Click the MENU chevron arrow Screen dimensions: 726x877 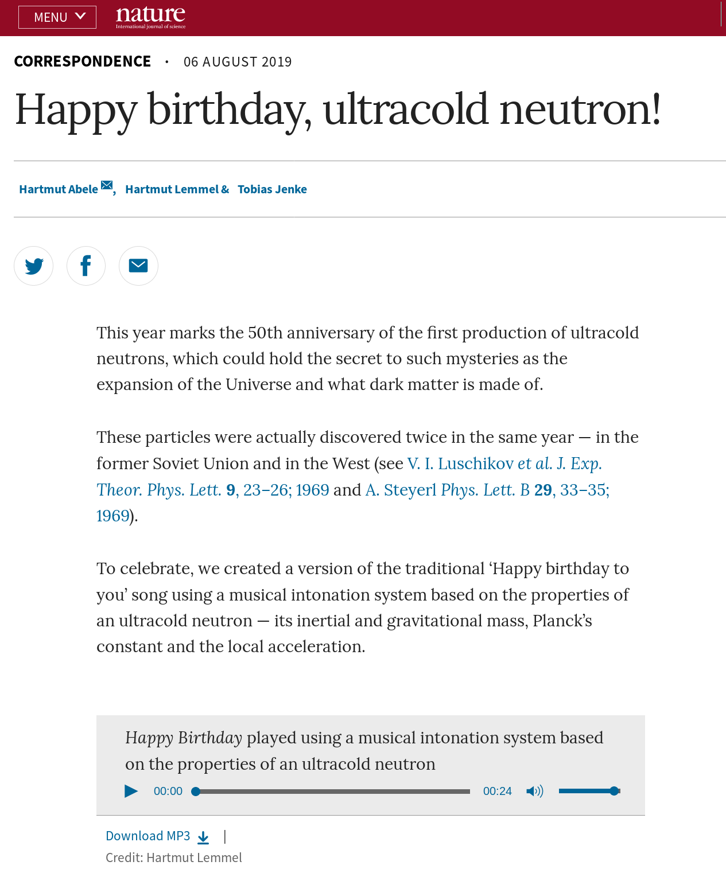[80, 16]
